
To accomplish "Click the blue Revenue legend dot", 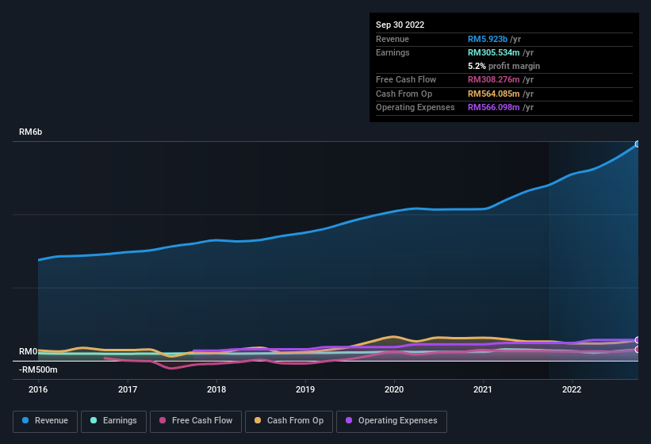I will [26, 421].
